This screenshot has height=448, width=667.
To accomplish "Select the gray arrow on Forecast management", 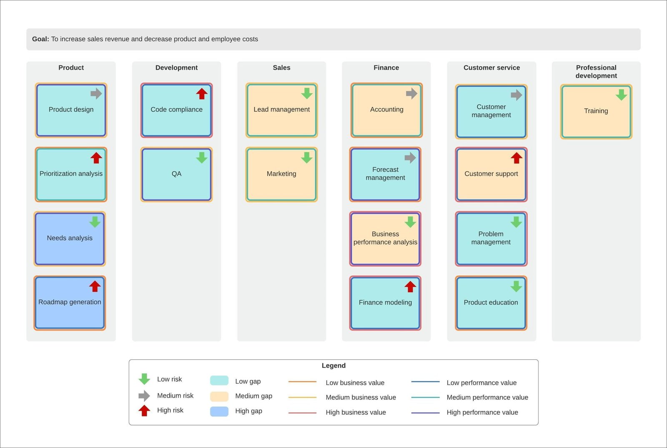I will click(410, 158).
